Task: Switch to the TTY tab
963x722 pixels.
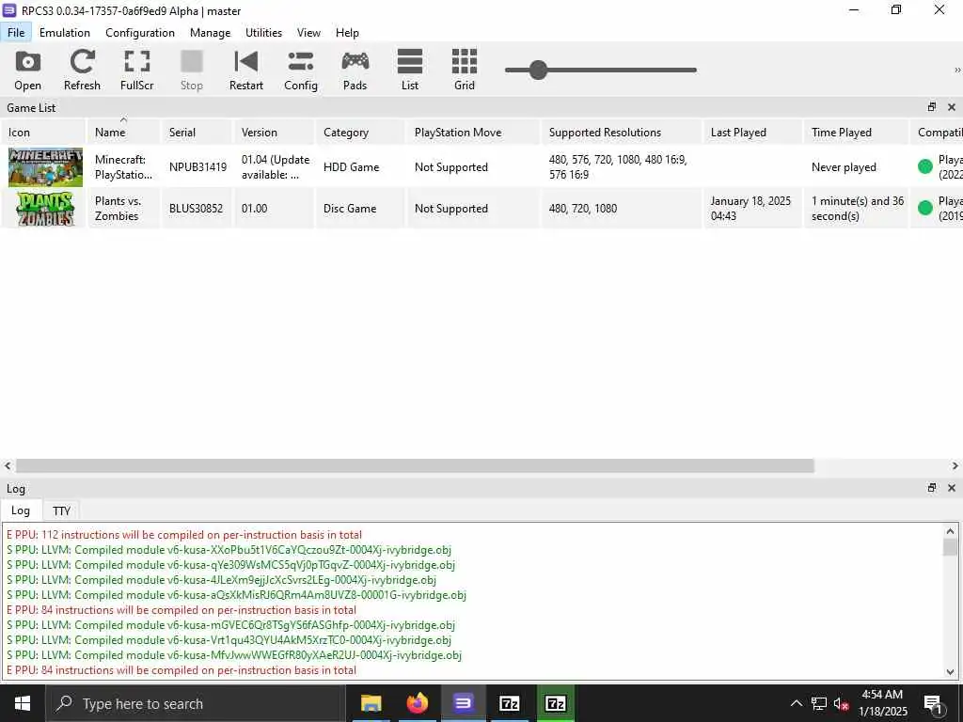Action: tap(61, 510)
